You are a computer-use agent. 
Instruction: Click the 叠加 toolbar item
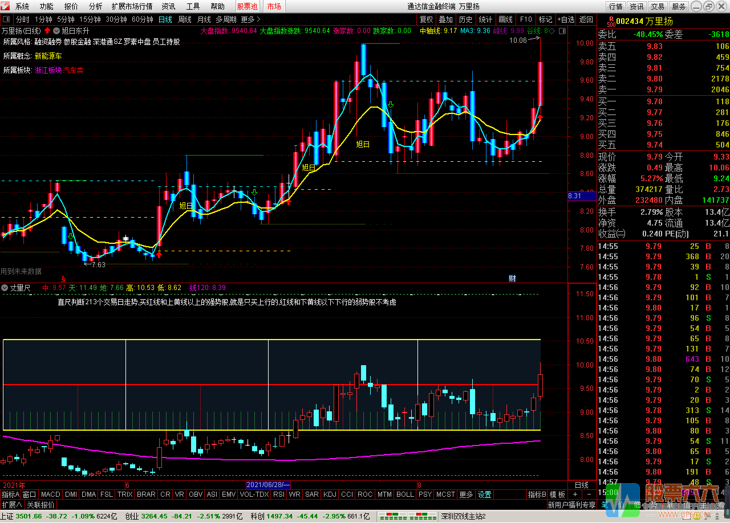pyautogui.click(x=446, y=19)
